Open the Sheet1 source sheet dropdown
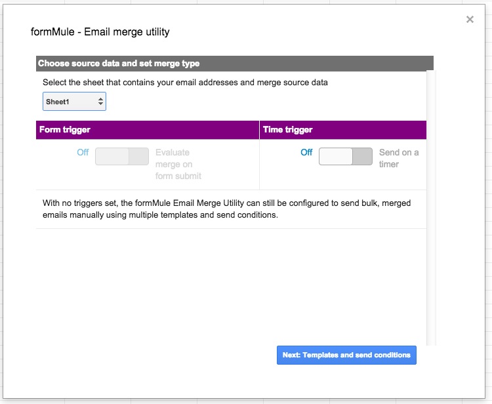 point(74,101)
